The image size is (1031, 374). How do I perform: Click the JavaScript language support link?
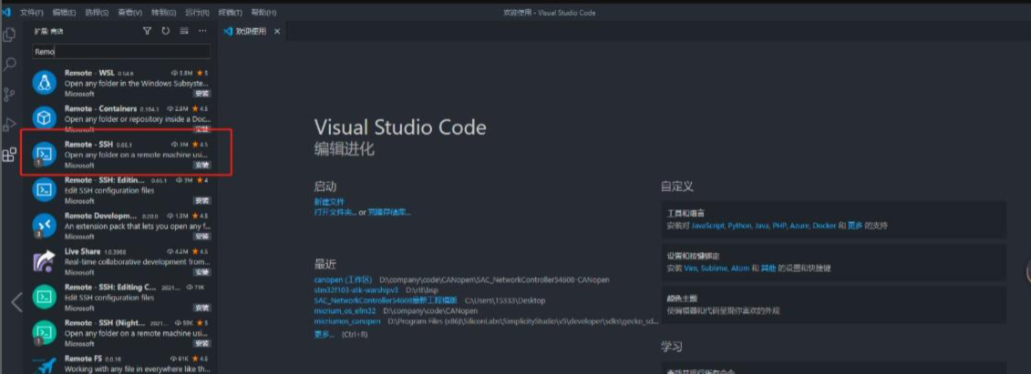pos(708,226)
